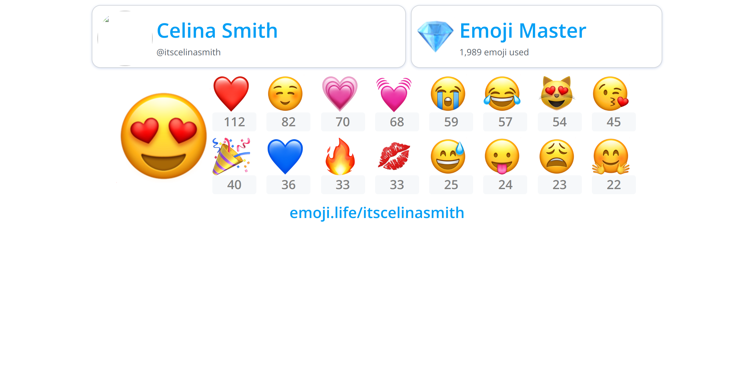Viewport: 754px width, 377px height.
Task: Click the large heart-eyes top emoji
Action: click(x=164, y=136)
